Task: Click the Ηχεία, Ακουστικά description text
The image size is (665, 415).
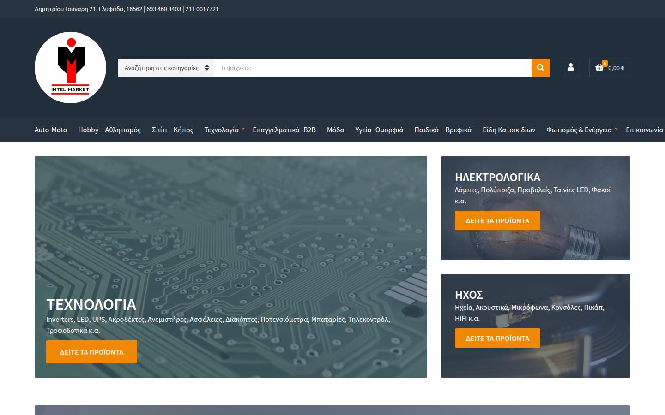Action: click(530, 313)
